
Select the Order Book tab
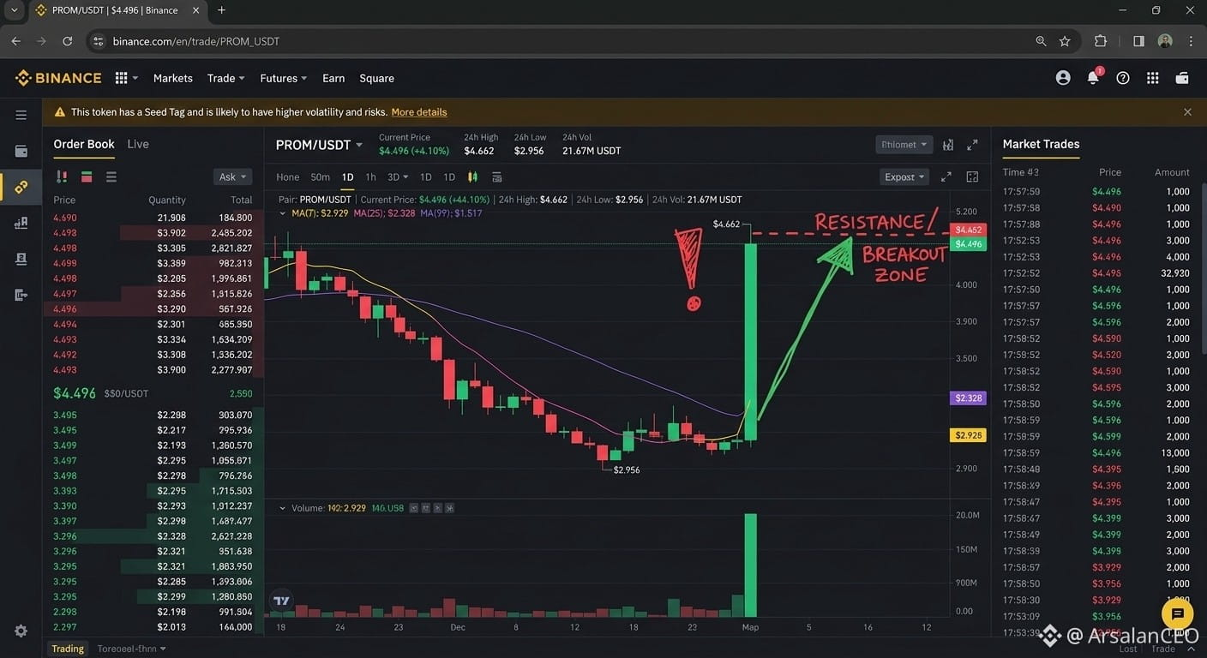(x=84, y=144)
